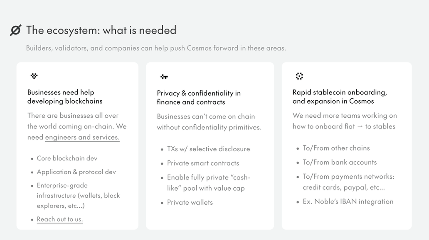Select the 'Rapid stablecoin onboarding' heading
The width and height of the screenshot is (429, 240).
point(340,97)
